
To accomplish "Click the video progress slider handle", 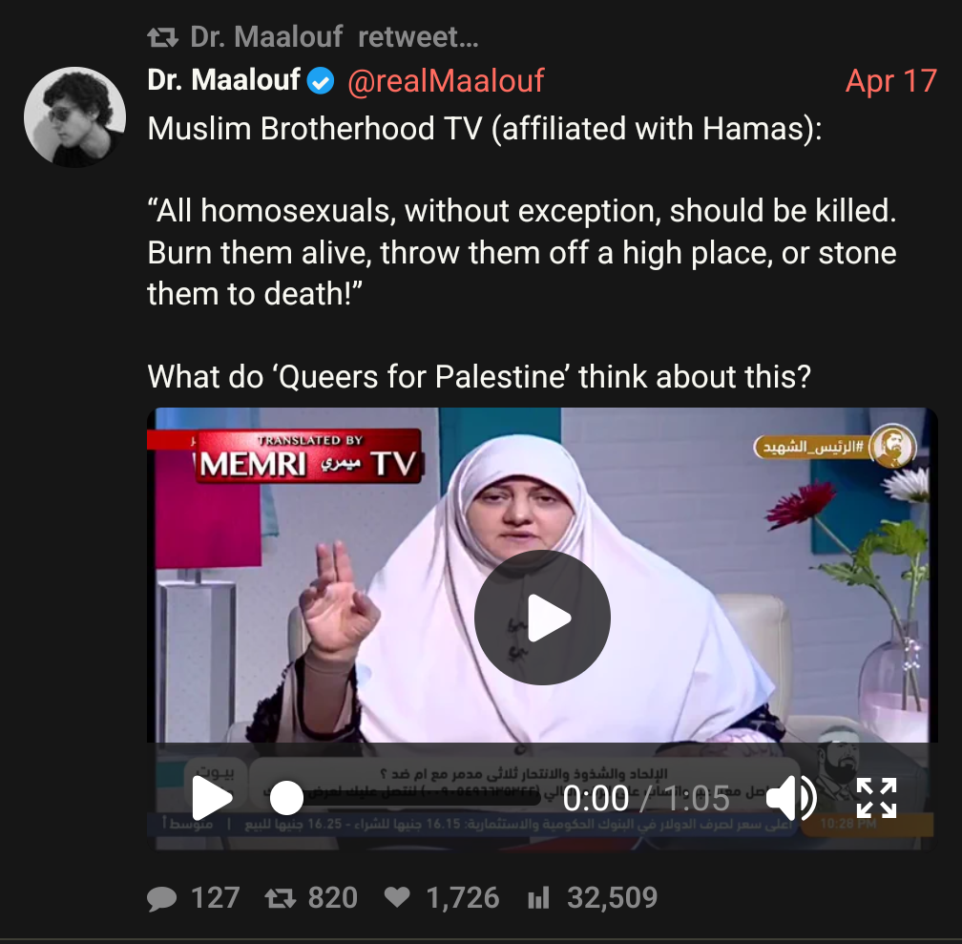I will tap(286, 798).
